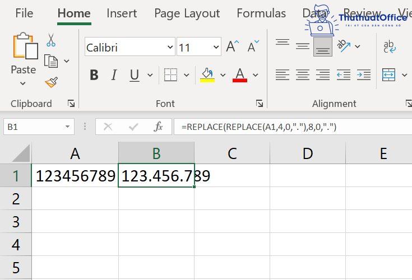Increase font size with large A

click(x=233, y=46)
